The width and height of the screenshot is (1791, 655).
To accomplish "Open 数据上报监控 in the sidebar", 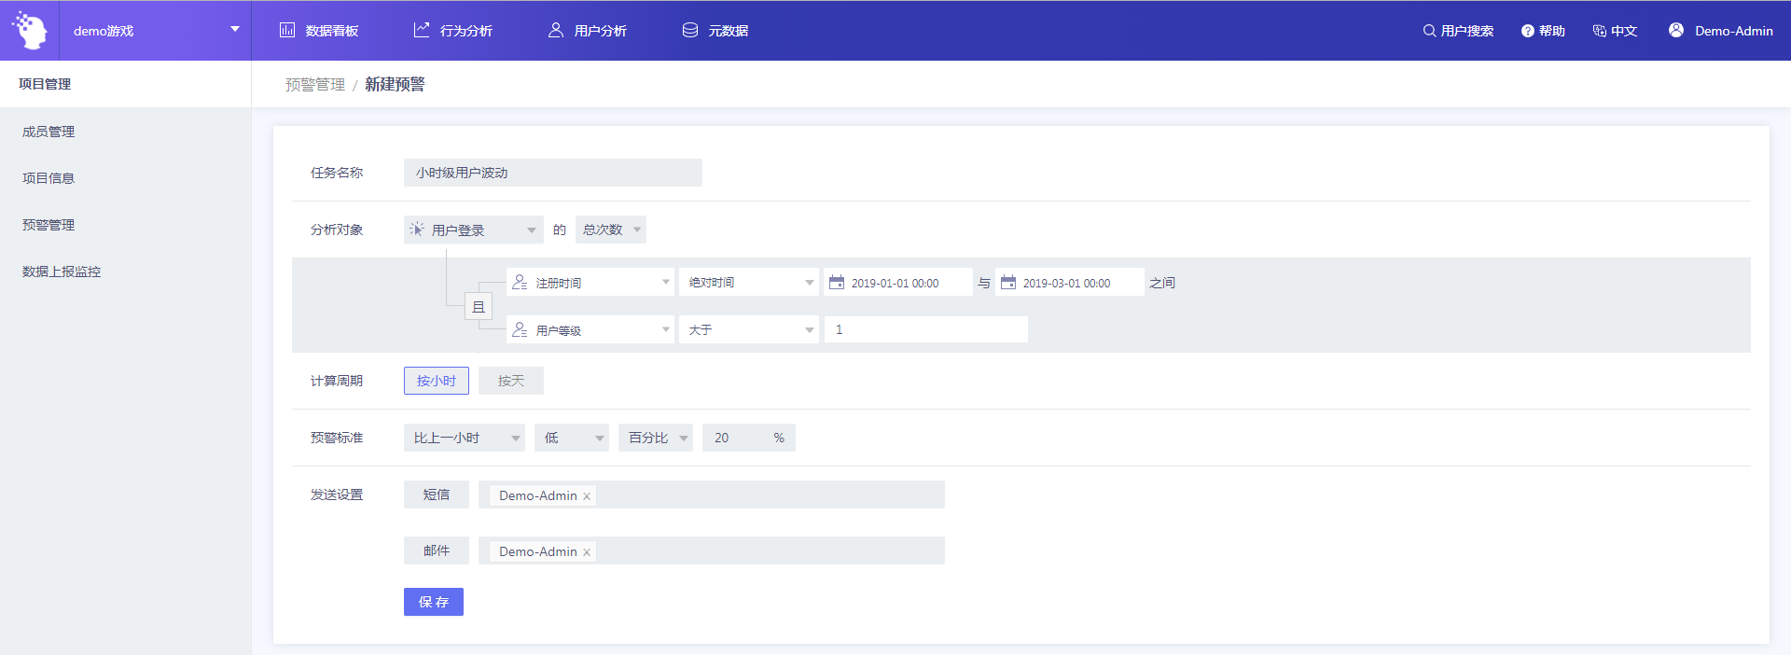I will click(62, 272).
